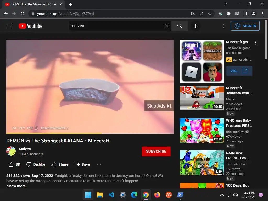Viewport: 268px width, 201px height.
Task: Click the VIS... visit ad button
Action: pyautogui.click(x=239, y=71)
